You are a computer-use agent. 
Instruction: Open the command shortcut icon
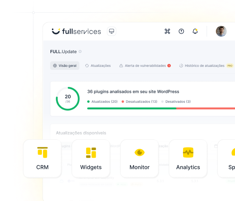pyautogui.click(x=168, y=31)
